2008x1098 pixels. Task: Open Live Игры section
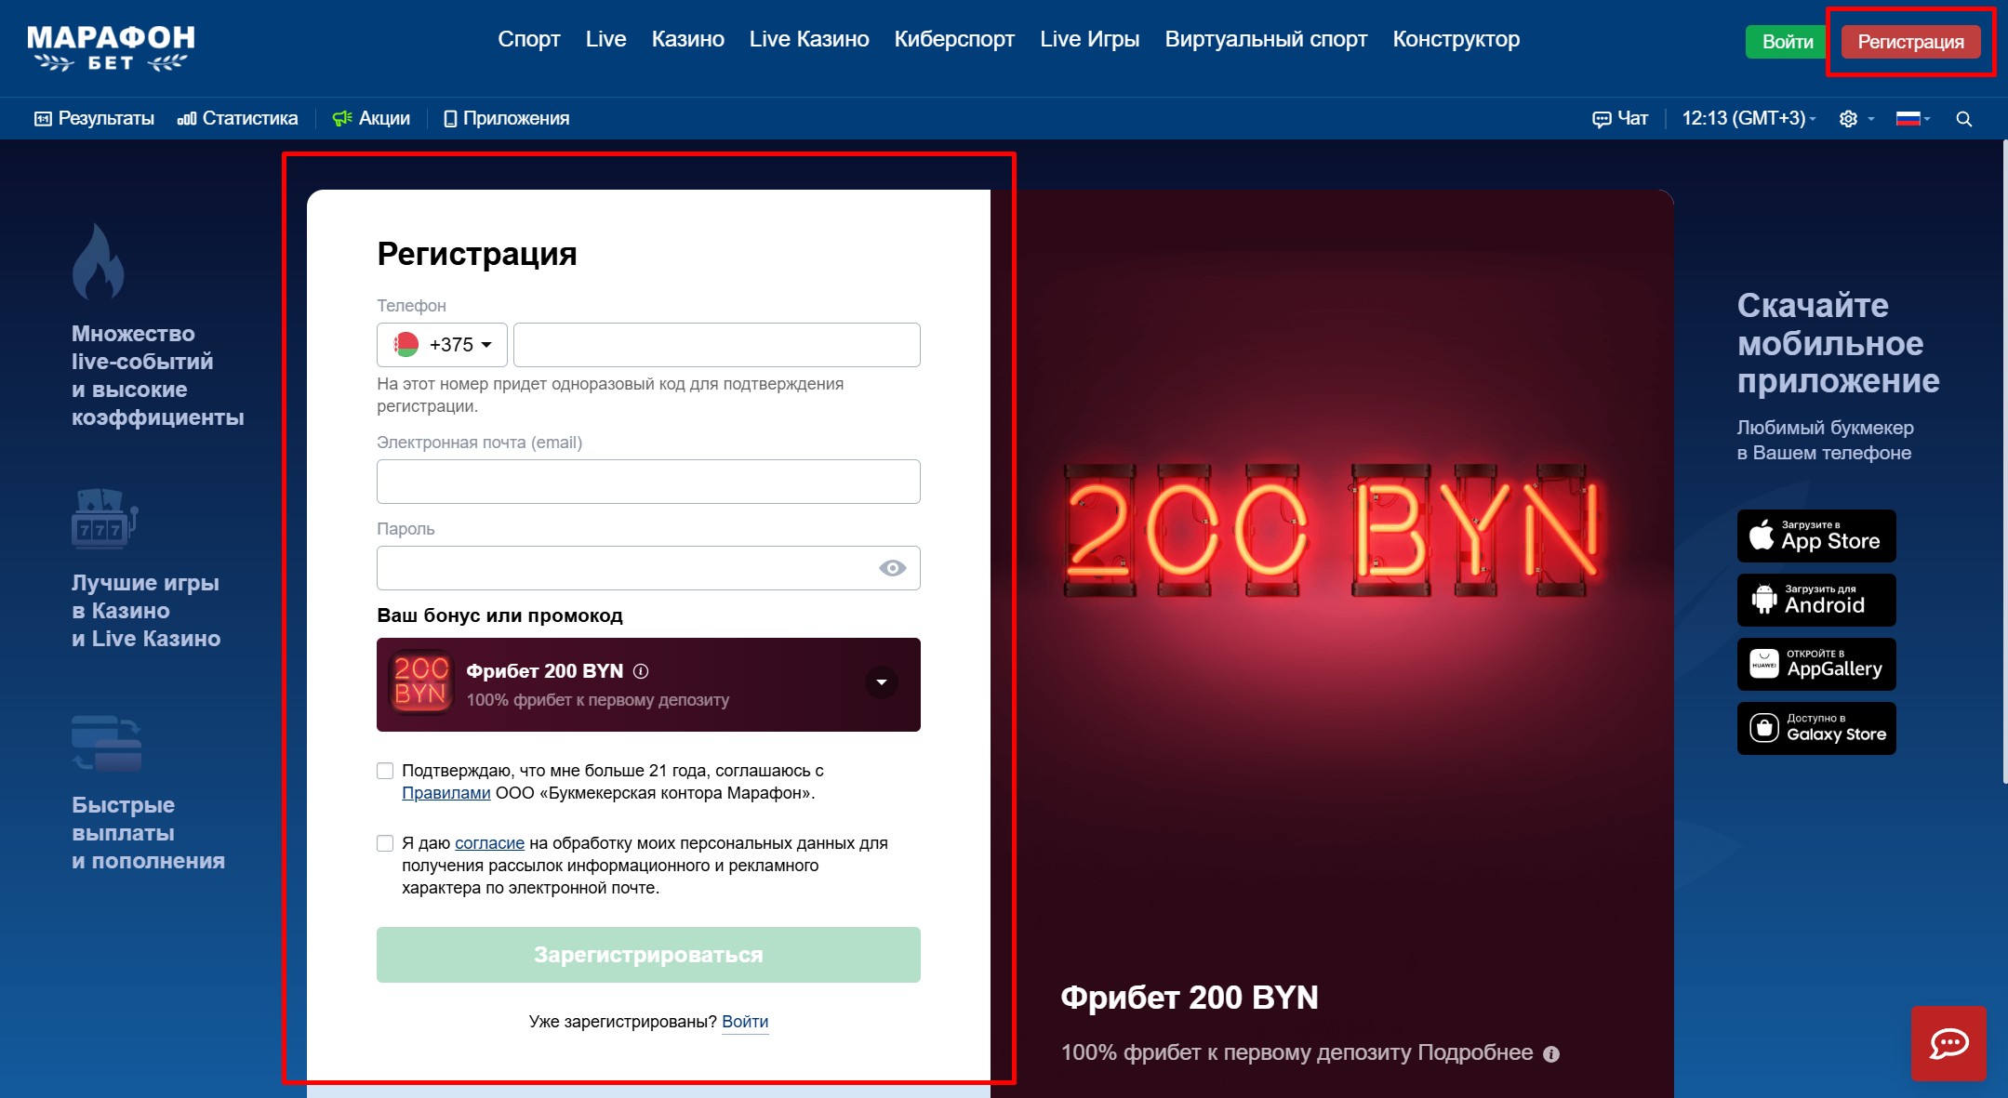[1089, 39]
